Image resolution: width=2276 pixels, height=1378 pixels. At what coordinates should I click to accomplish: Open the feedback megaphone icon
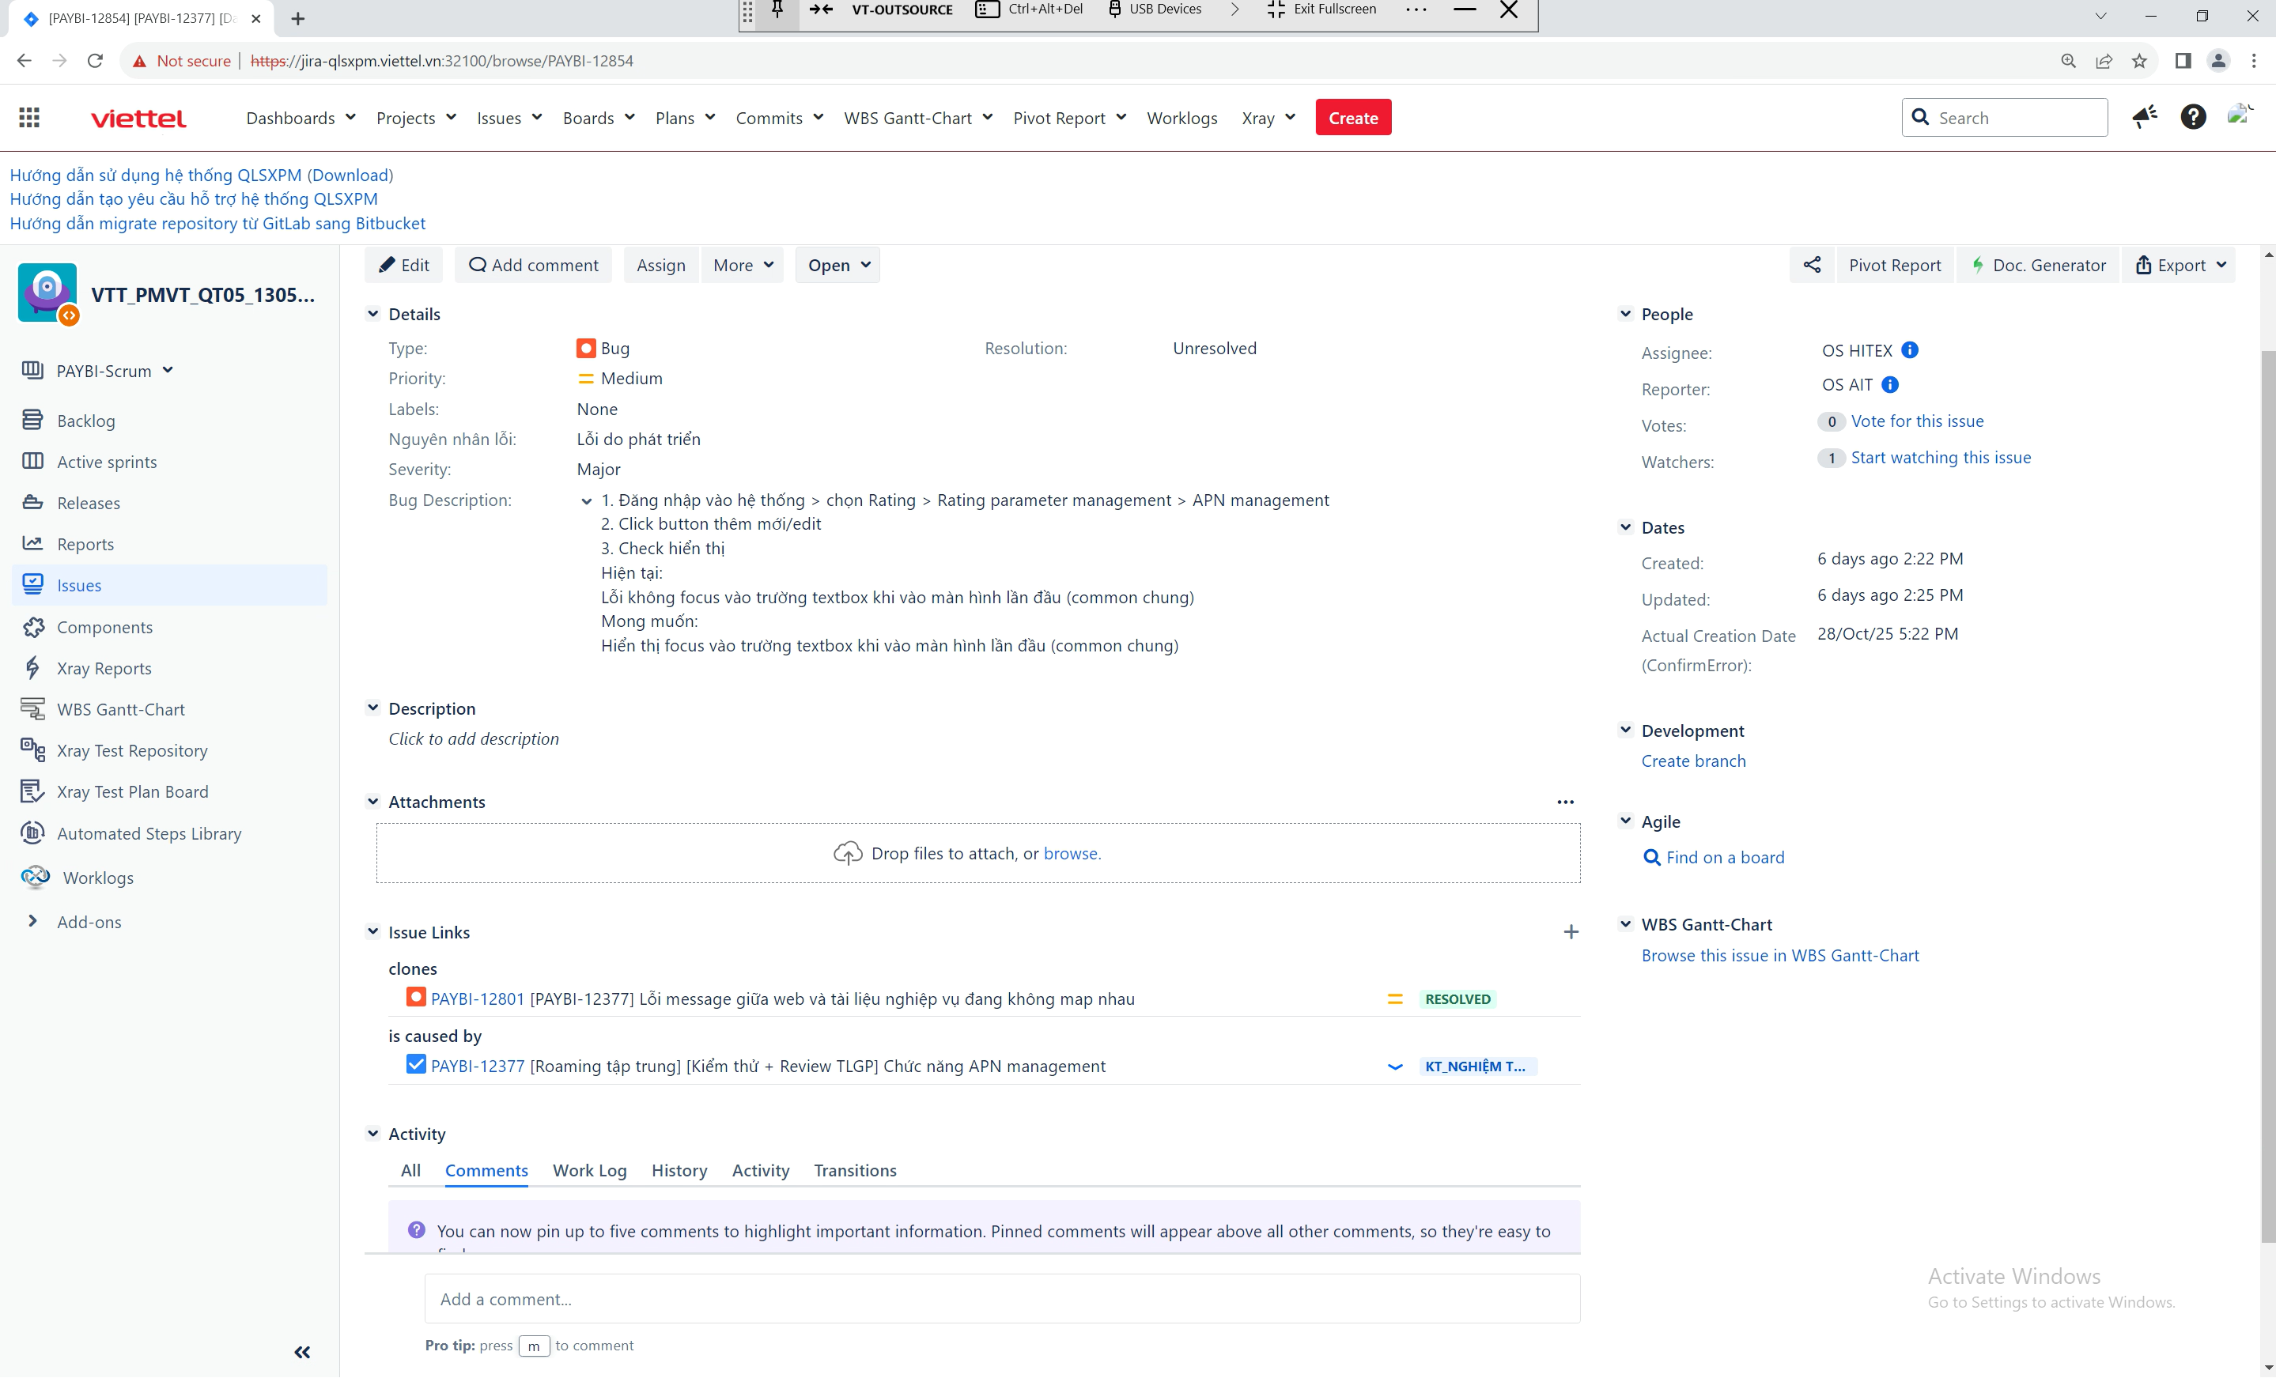pyautogui.click(x=2144, y=117)
